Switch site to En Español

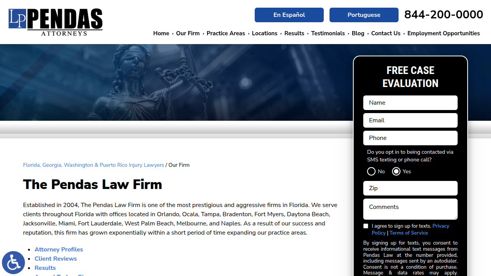pyautogui.click(x=289, y=15)
